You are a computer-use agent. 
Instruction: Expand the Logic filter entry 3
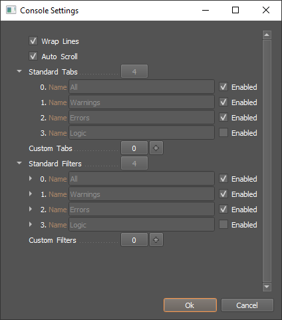[31, 224]
